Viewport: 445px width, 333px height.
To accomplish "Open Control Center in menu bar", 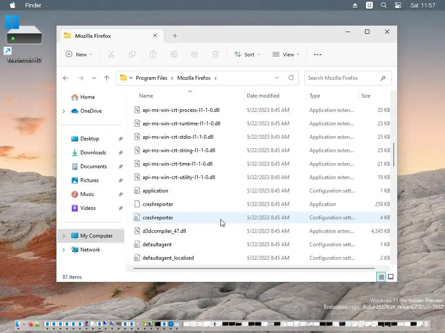I will click(x=398, y=5).
